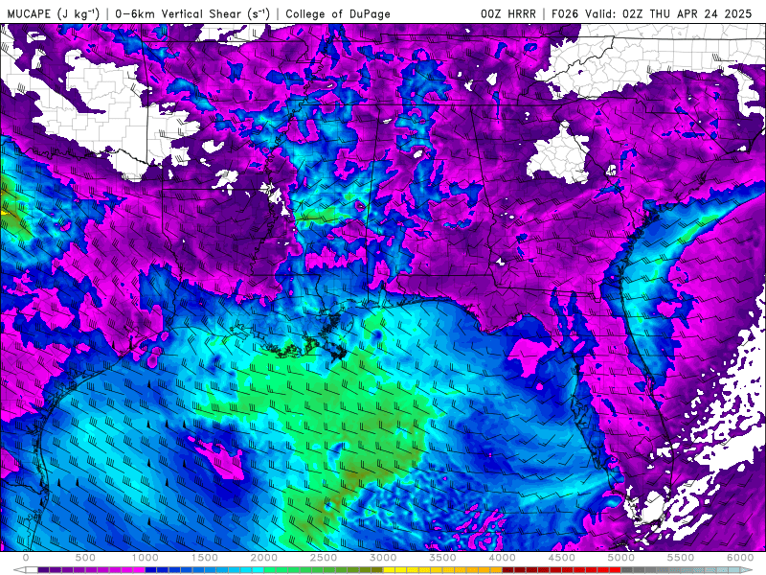The width and height of the screenshot is (766, 575).
Task: Click the 6000 label on the color scale
Action: [x=740, y=558]
